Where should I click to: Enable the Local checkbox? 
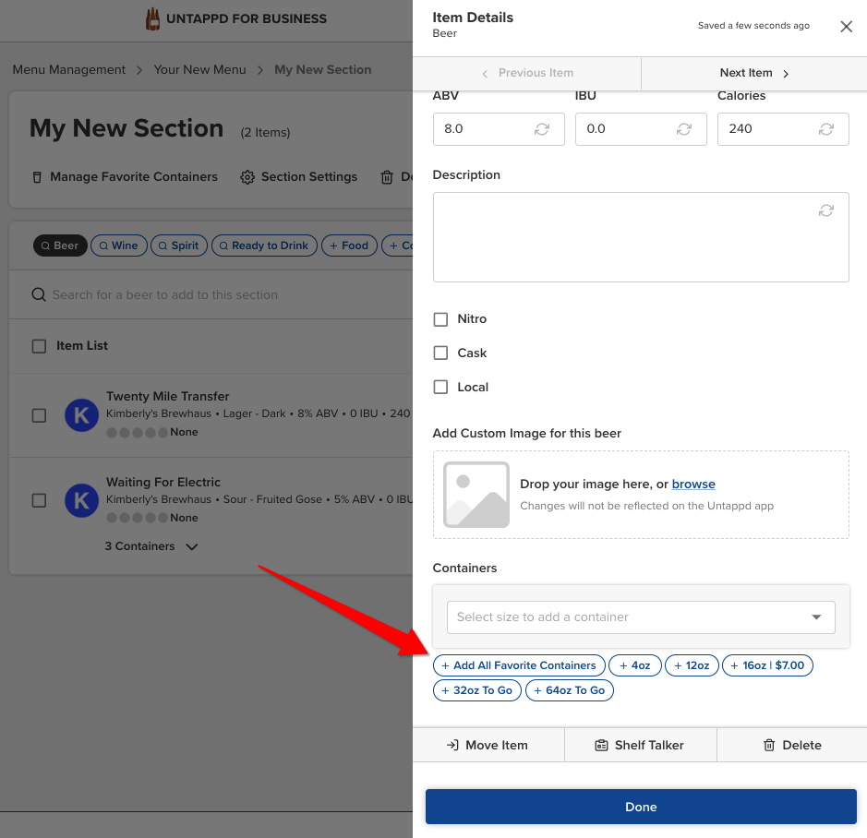440,387
